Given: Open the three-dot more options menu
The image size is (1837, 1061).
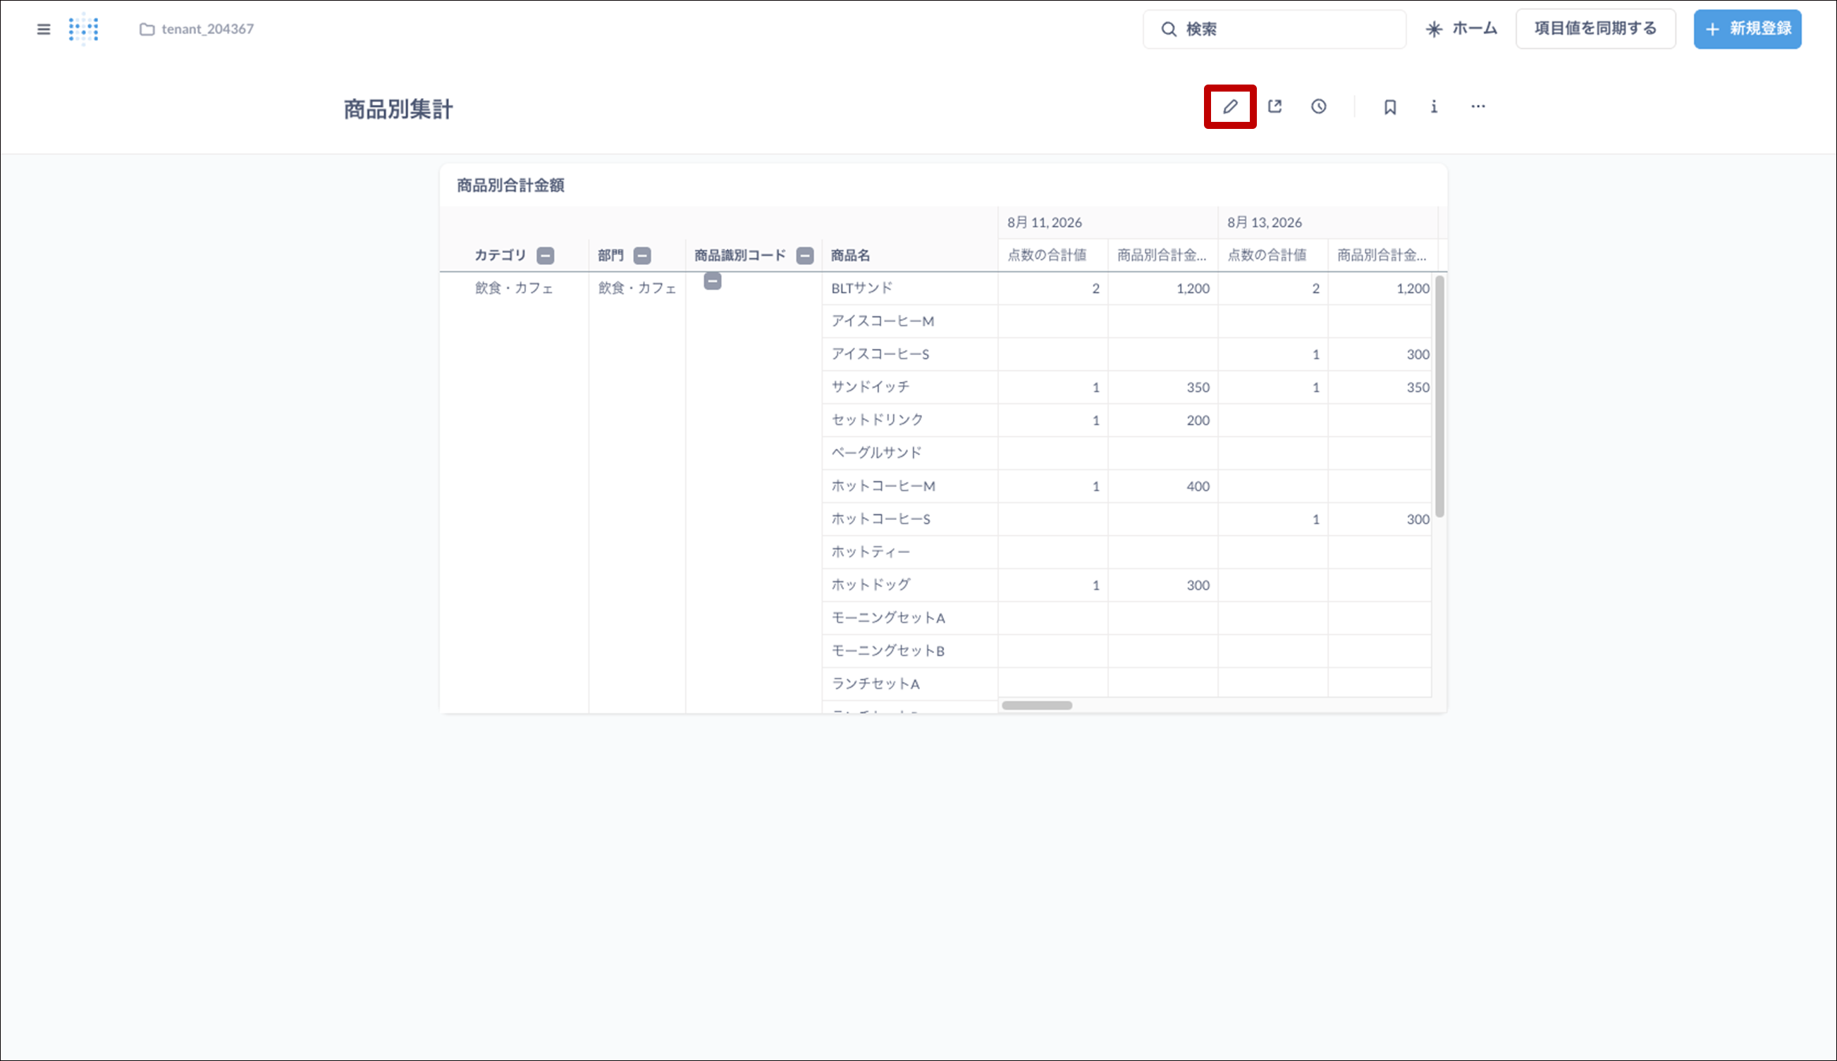Looking at the screenshot, I should tap(1477, 106).
